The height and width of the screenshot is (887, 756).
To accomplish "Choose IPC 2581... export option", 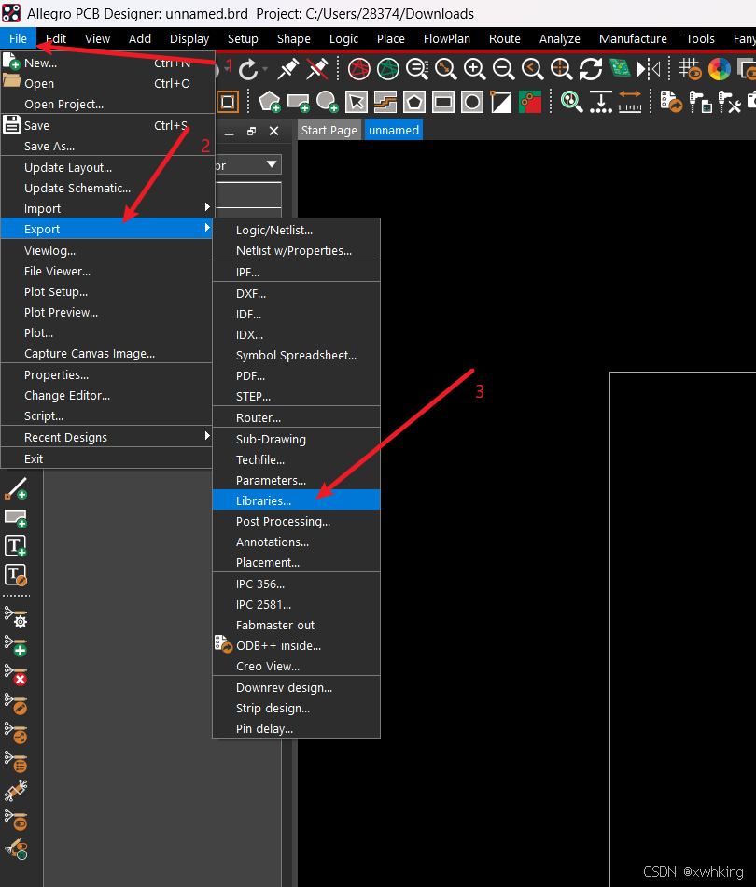I will pyautogui.click(x=296, y=605).
